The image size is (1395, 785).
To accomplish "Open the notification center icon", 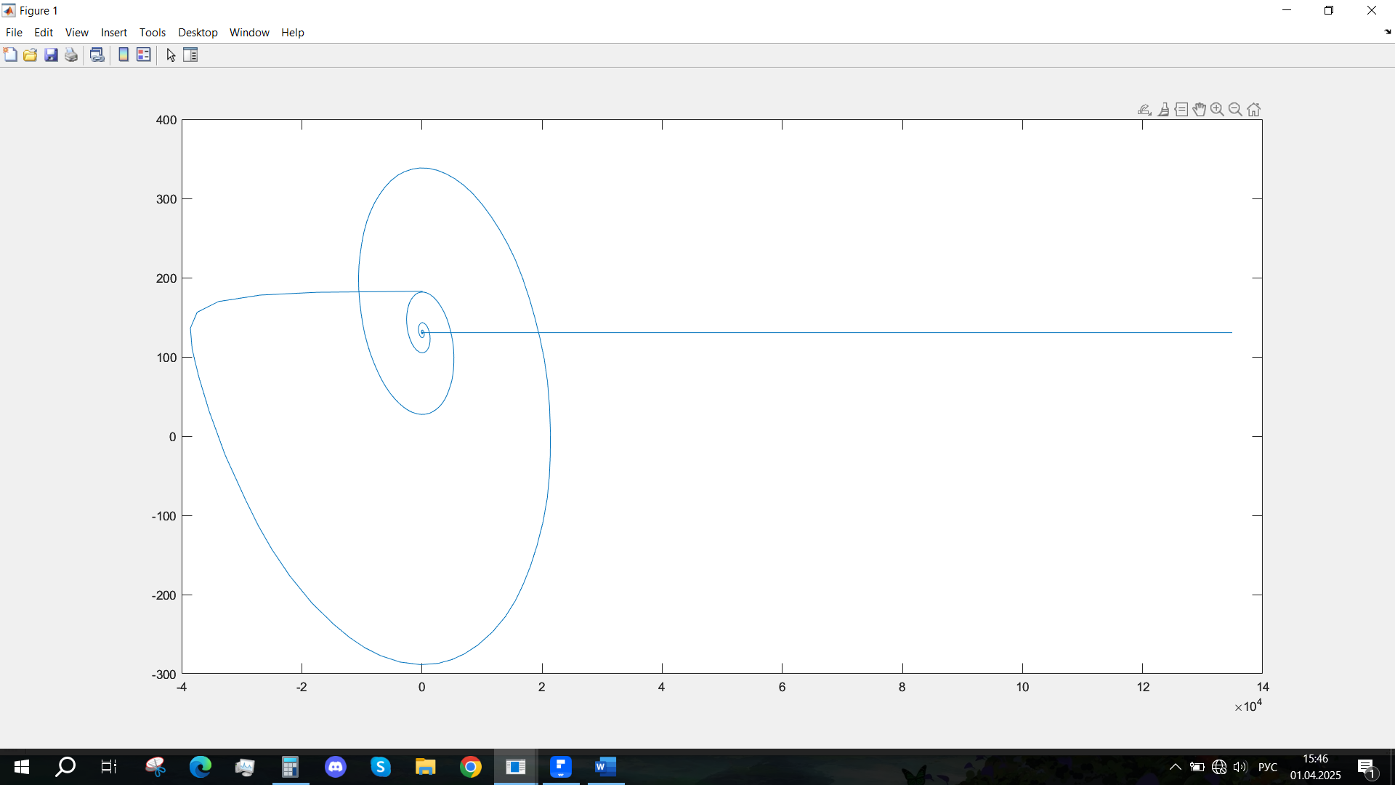I will coord(1367,767).
